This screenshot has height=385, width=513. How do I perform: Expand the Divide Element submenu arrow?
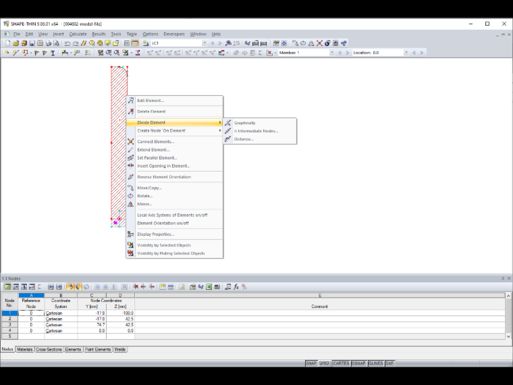click(220, 122)
